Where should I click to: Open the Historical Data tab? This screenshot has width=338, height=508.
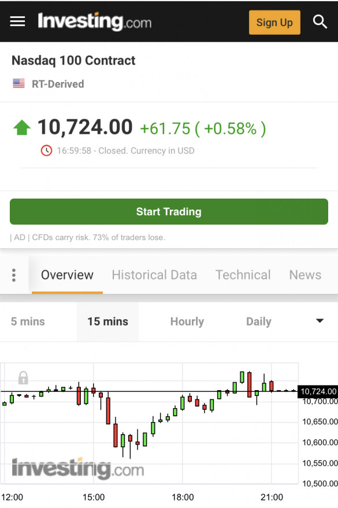click(x=154, y=275)
